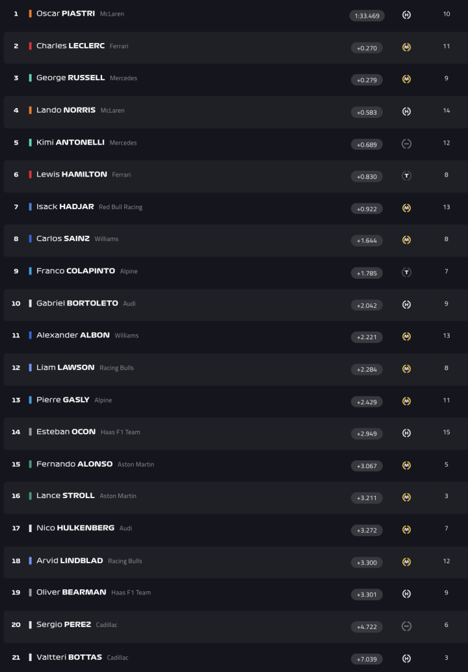Select the Nico Hulkenberg driver name
Image resolution: width=468 pixels, height=672 pixels.
pyautogui.click(x=75, y=528)
